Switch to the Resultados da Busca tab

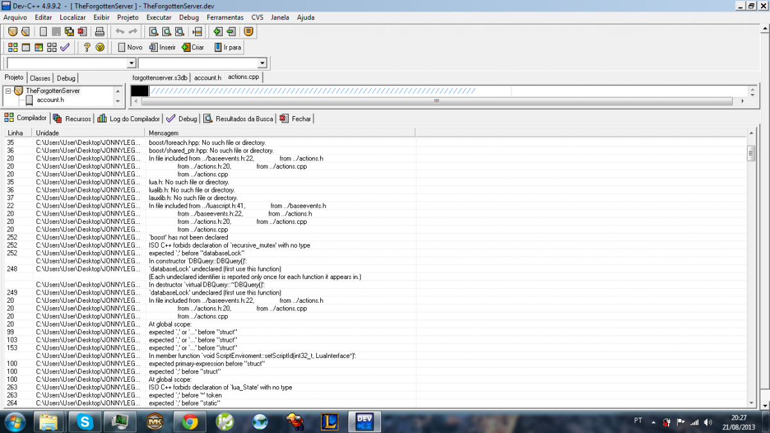click(x=239, y=119)
